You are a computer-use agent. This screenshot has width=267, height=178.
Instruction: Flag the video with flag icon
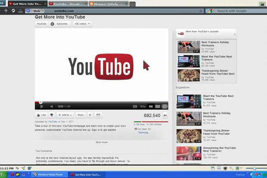(x=90, y=115)
